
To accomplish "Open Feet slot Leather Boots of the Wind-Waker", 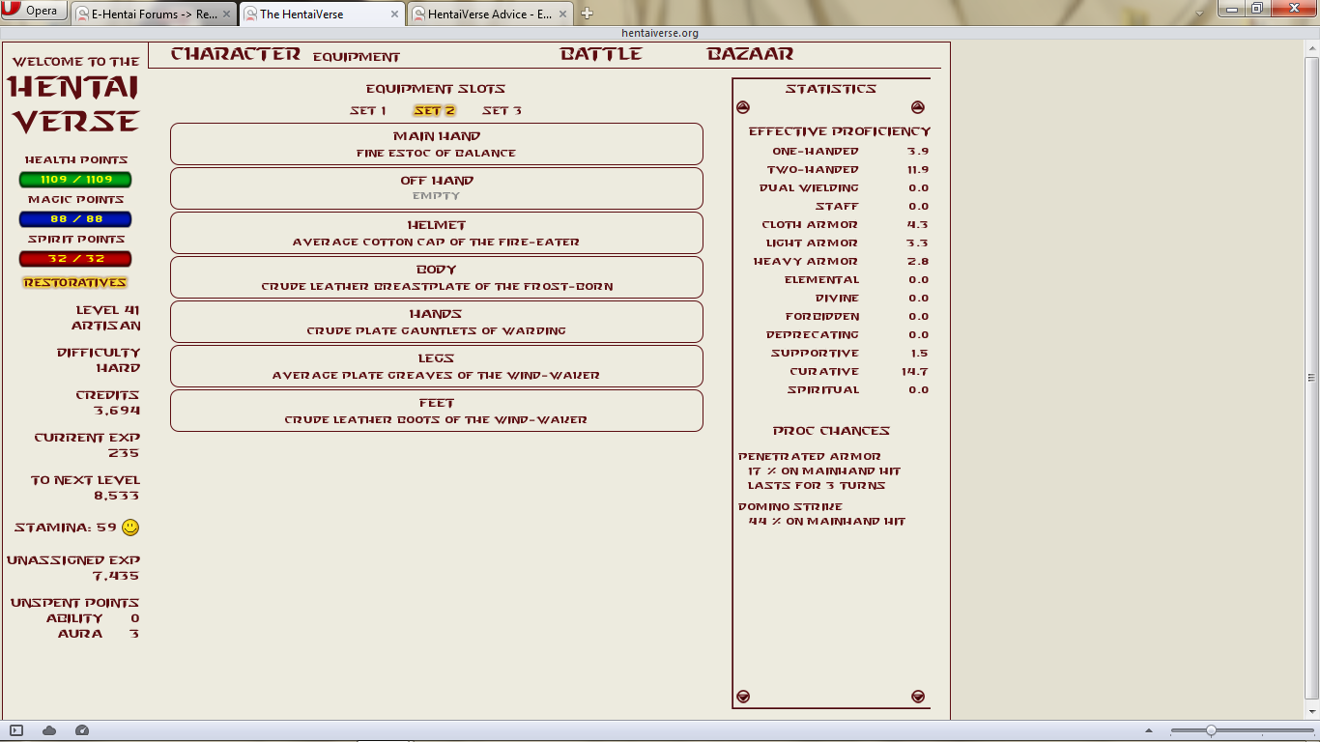I will click(437, 411).
